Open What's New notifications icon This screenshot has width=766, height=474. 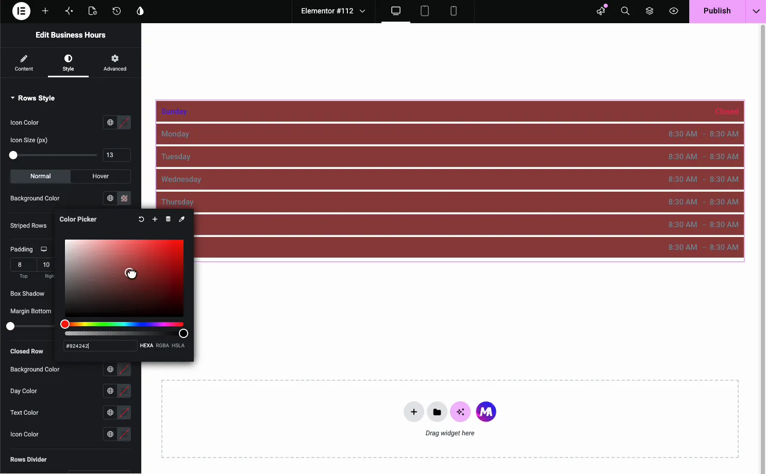click(x=601, y=11)
